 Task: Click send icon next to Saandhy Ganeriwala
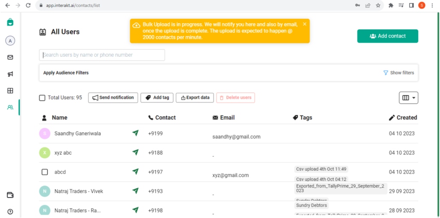point(135,133)
